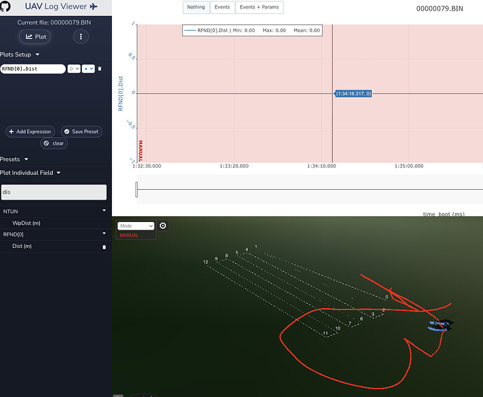Click waypoint 12 label in 3D map
The image size is (483, 397).
(x=206, y=262)
